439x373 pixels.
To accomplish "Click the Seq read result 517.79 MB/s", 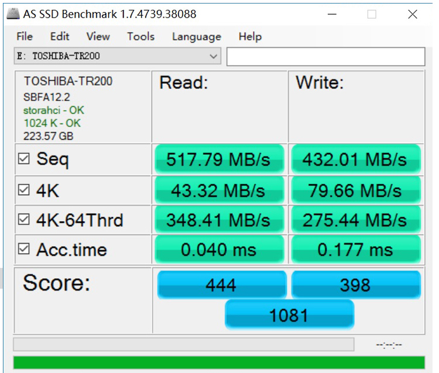I will pos(219,159).
